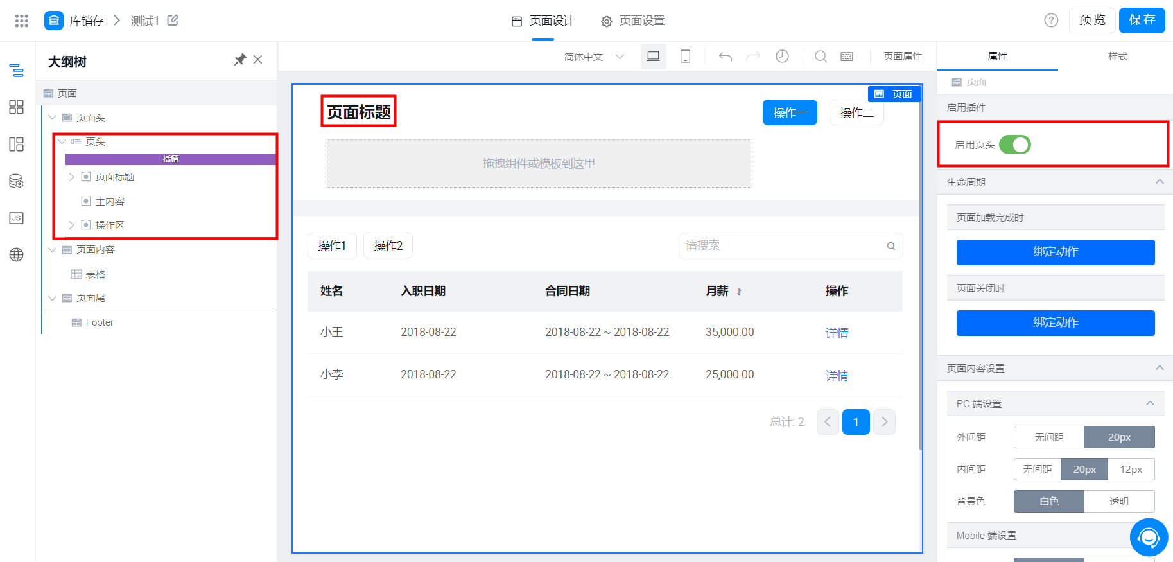Close the 大纲树 panel
The height and width of the screenshot is (562, 1173).
[258, 60]
